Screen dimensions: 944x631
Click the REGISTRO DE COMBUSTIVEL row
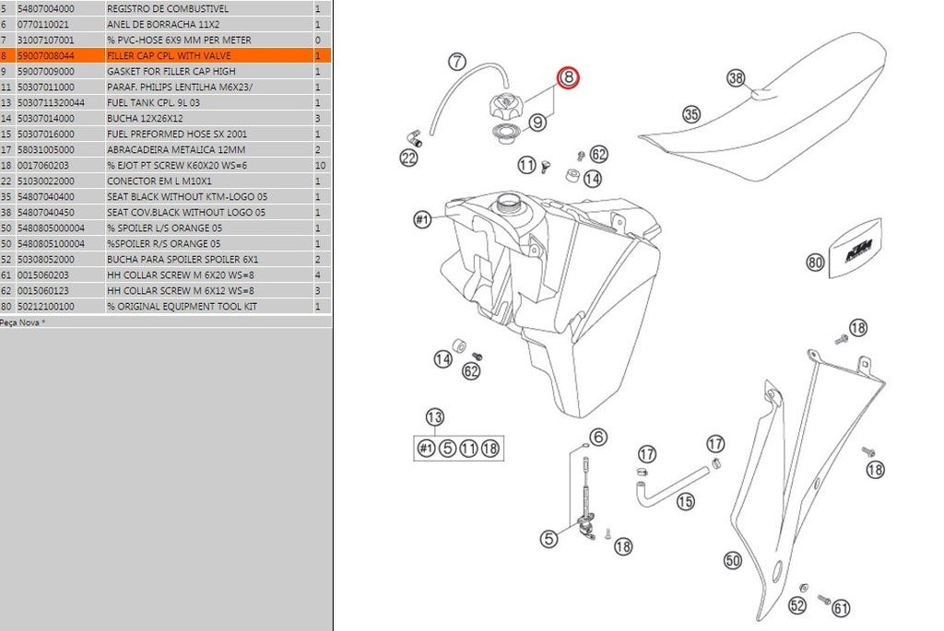[x=164, y=8]
